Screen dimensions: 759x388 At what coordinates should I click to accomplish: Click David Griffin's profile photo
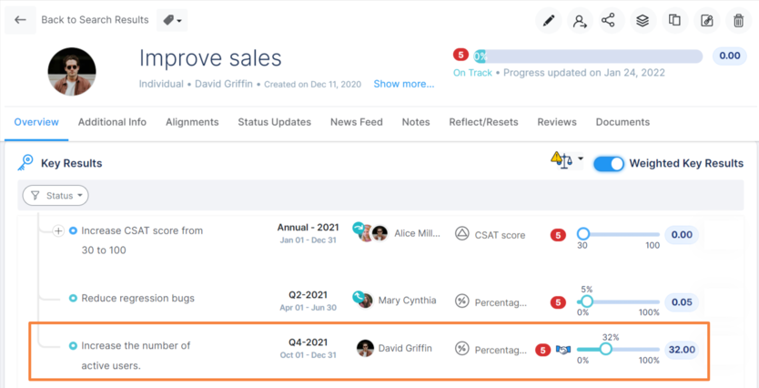point(72,72)
